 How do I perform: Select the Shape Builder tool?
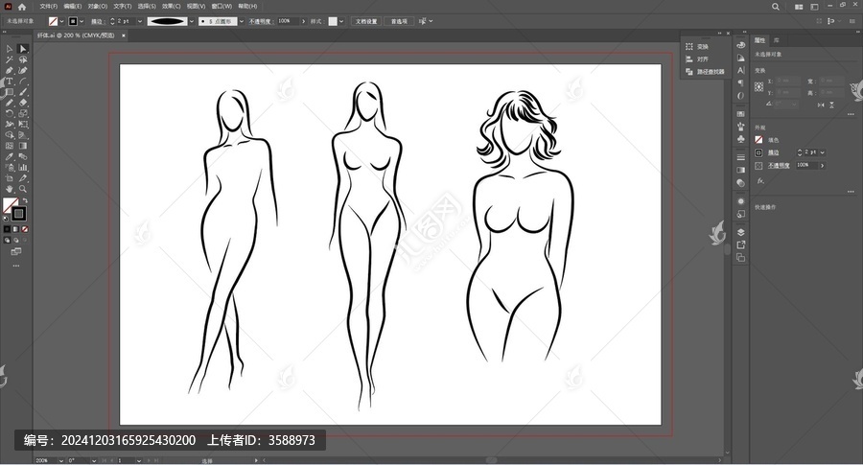pyautogui.click(x=10, y=135)
